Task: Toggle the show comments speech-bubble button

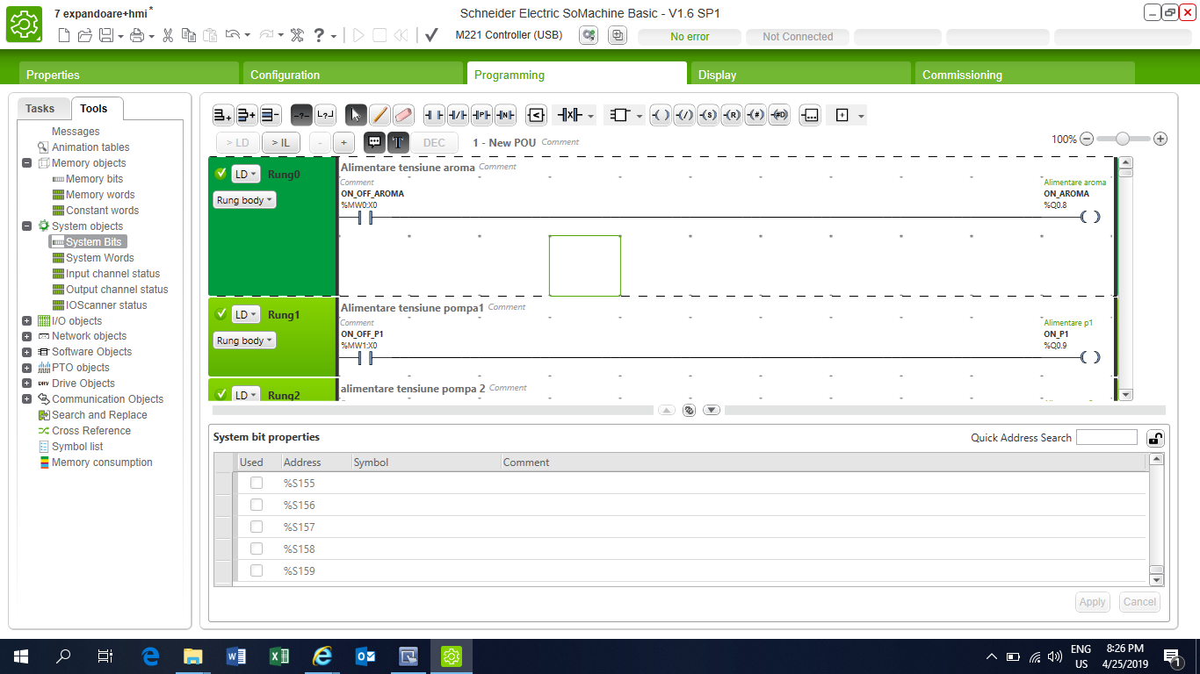Action: coord(374,142)
